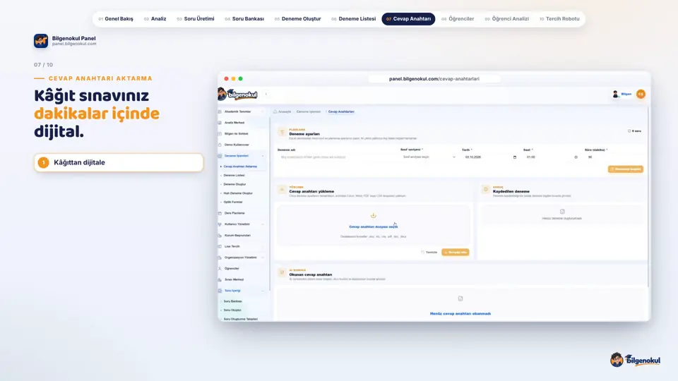The image size is (678, 381).
Task: Switch to the Soru Bankası tab
Action: pyautogui.click(x=245, y=19)
